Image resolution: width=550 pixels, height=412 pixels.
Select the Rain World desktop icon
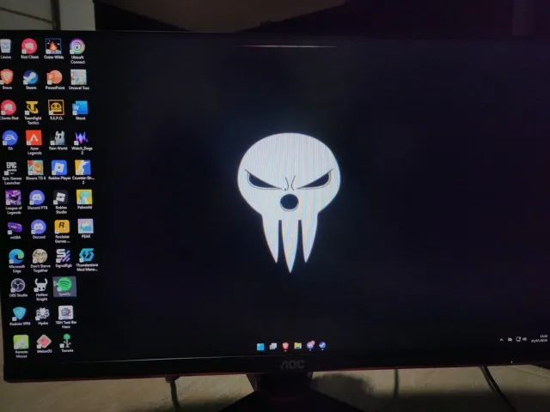pyautogui.click(x=58, y=140)
